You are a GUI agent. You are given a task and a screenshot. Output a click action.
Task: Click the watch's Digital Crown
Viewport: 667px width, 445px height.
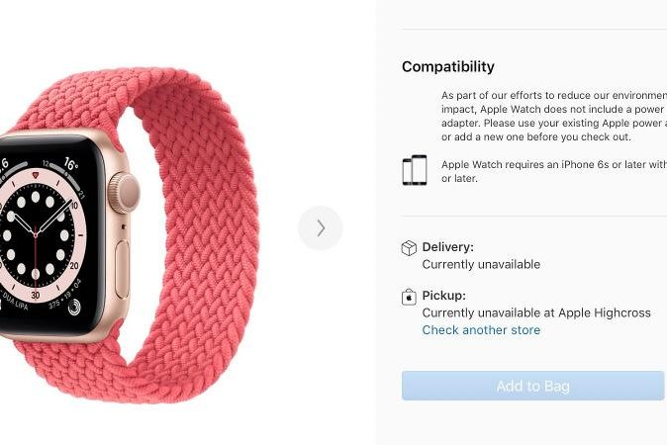point(124,193)
